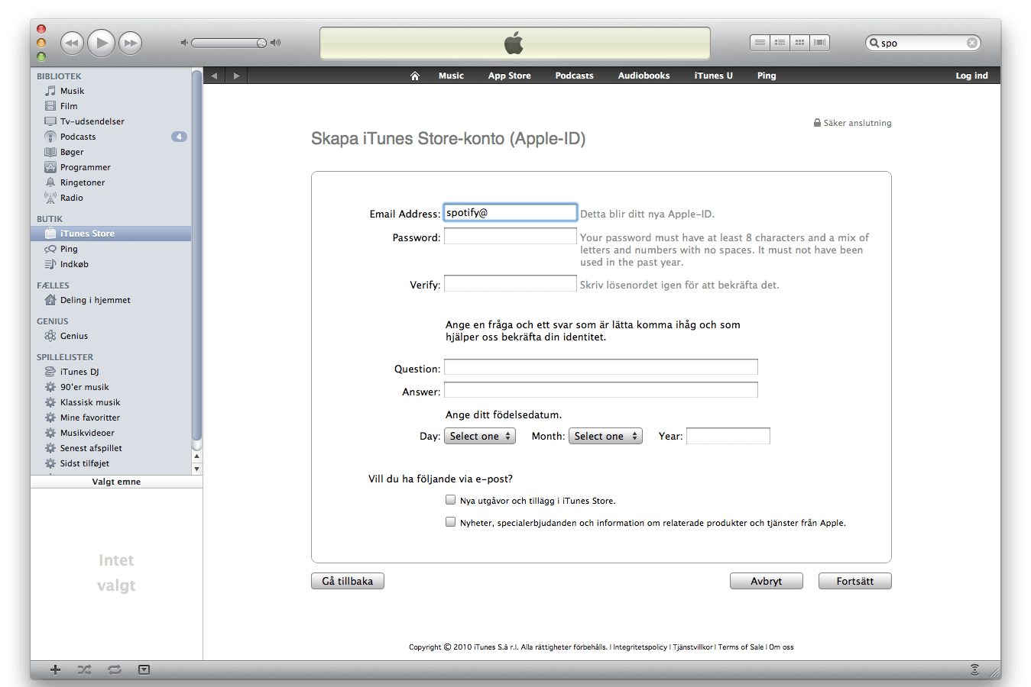Viewport: 1031px width, 687px height.
Task: Click the Gå tillbaka button
Action: (x=348, y=581)
